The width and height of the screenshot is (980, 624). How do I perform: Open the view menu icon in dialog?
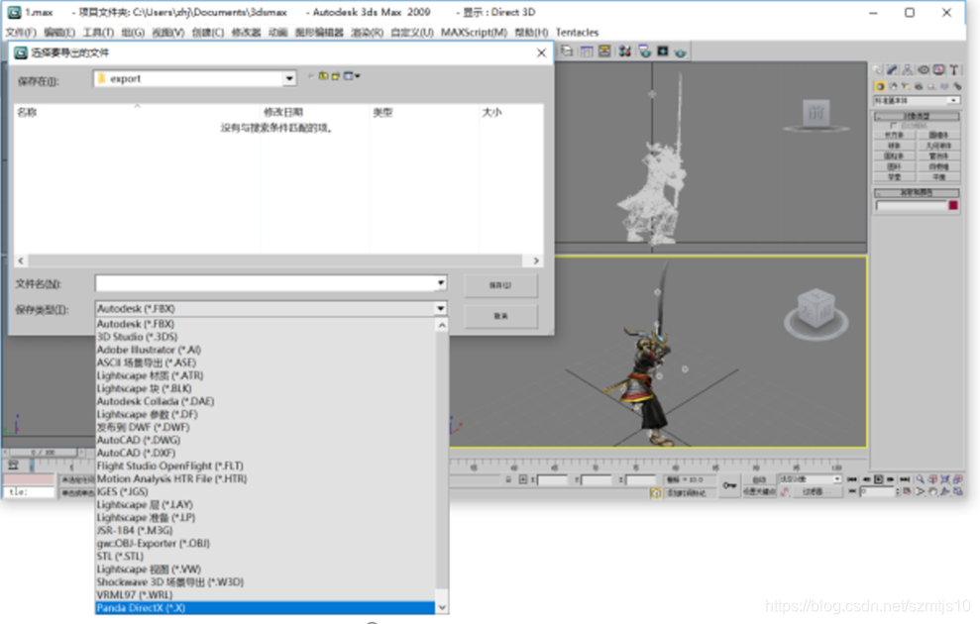pyautogui.click(x=352, y=76)
